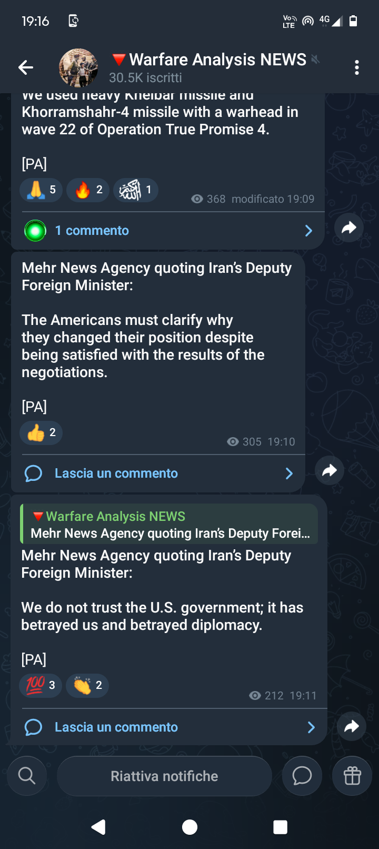Open the three-dot overflow menu
Image resolution: width=379 pixels, height=849 pixels.
click(x=357, y=67)
